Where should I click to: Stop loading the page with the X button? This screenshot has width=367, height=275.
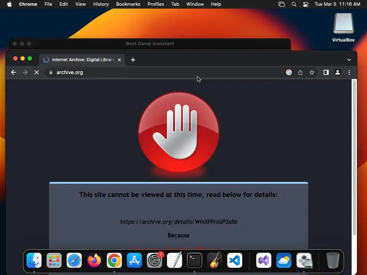click(x=37, y=72)
